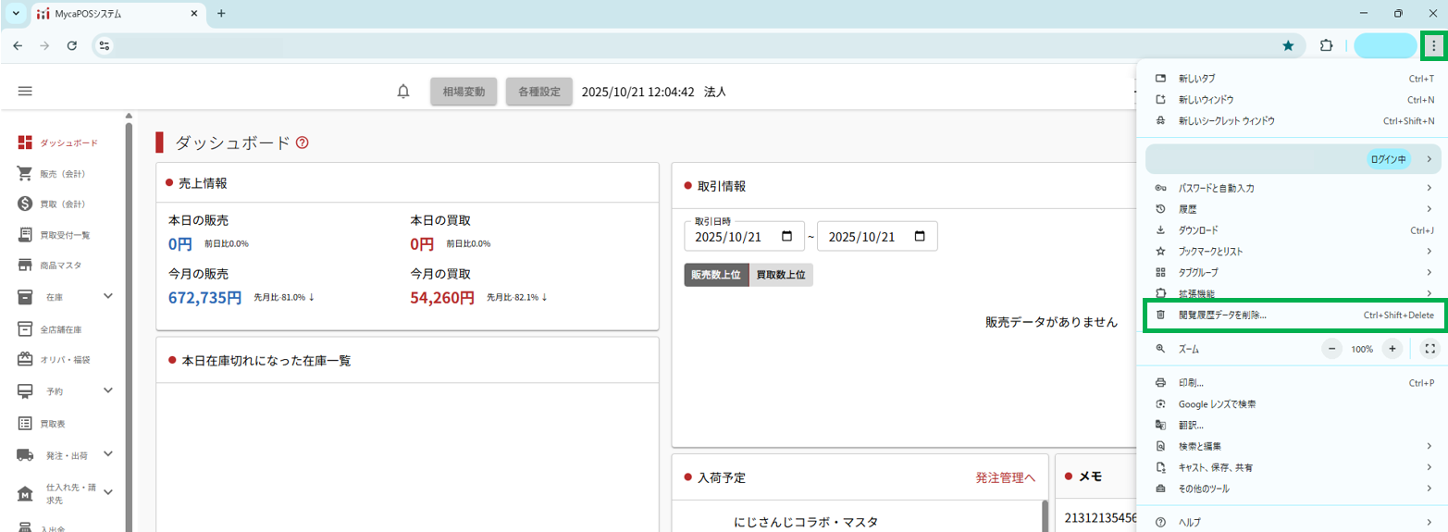Select the 販売（会計） shopping cart icon
The width and height of the screenshot is (1448, 532).
(x=26, y=173)
